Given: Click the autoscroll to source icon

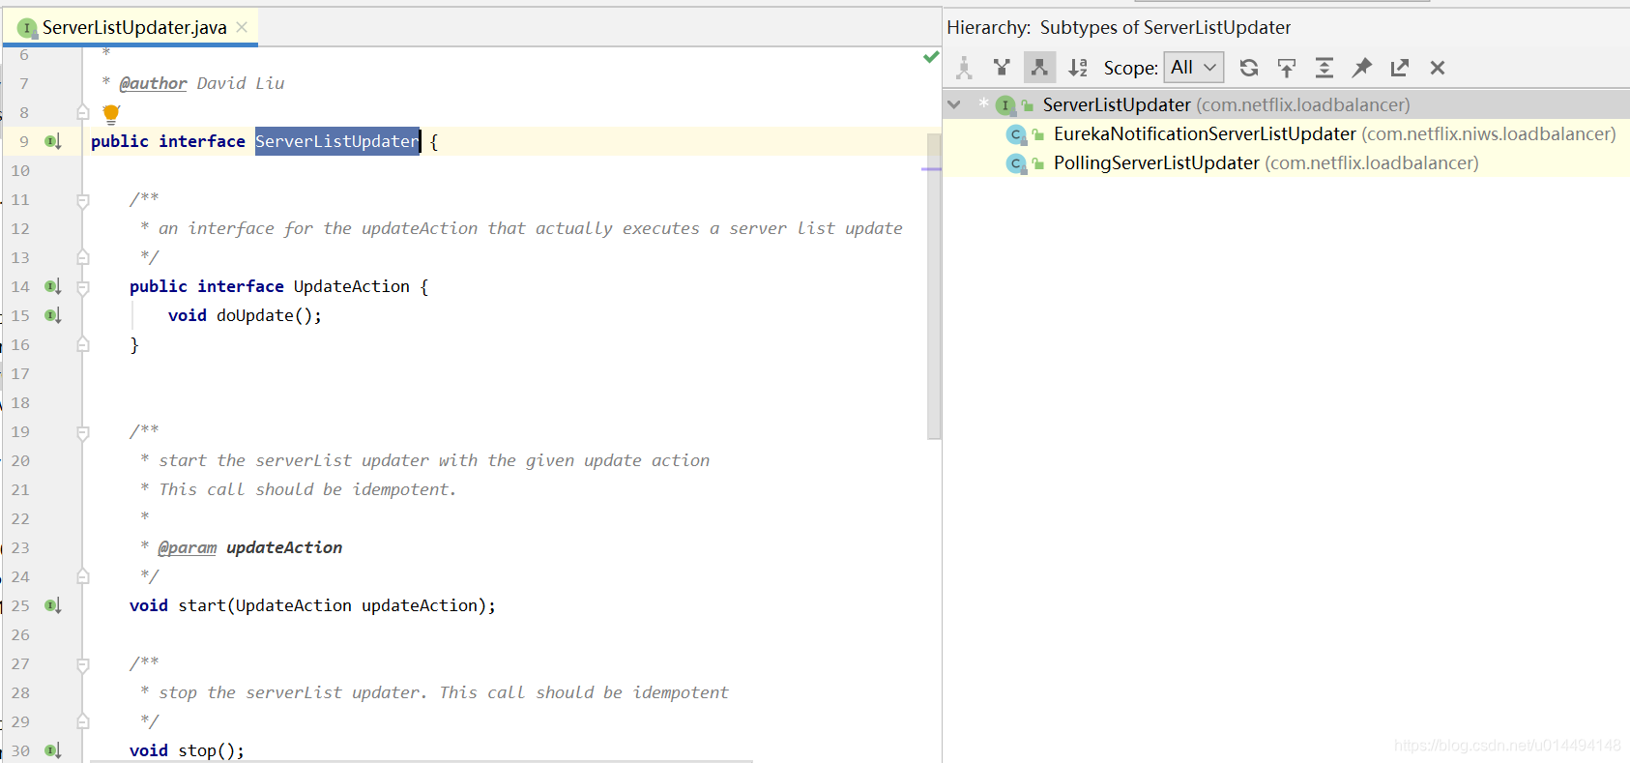Looking at the screenshot, I should tap(1287, 68).
